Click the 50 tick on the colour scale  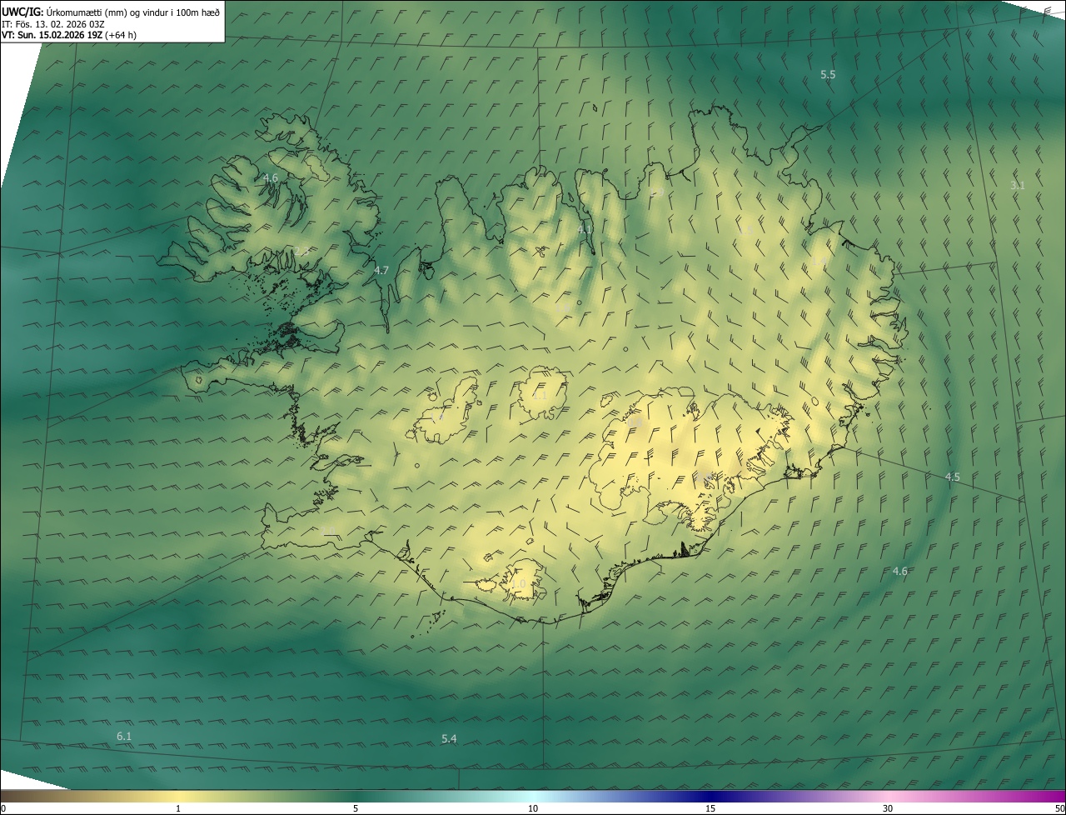(x=1059, y=808)
